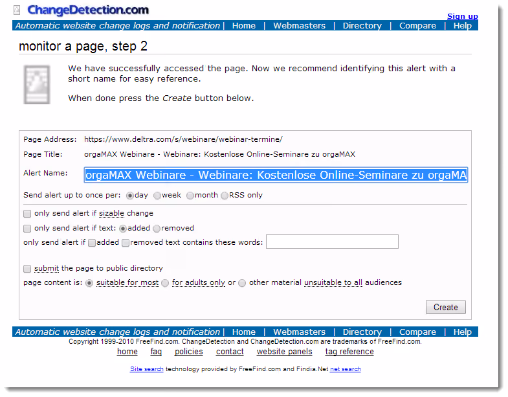Check the added box for keyword filter

[92, 243]
